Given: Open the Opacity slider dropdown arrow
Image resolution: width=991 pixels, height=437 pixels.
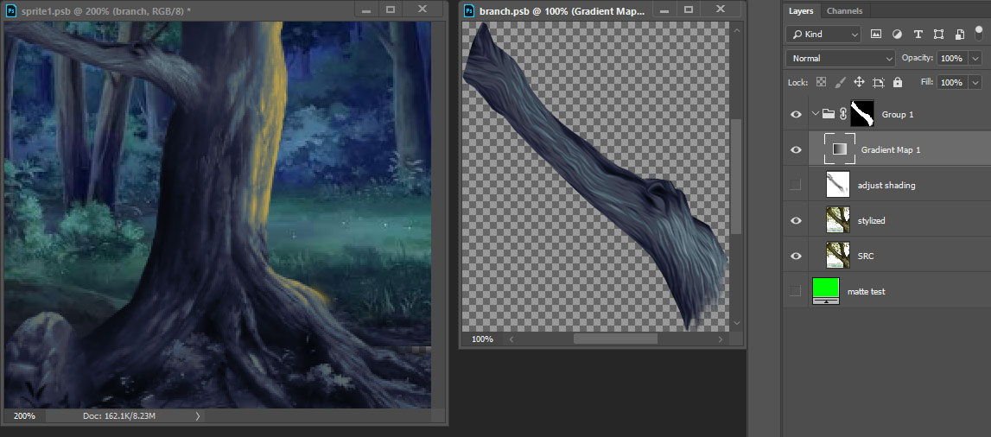Looking at the screenshot, I should point(974,59).
